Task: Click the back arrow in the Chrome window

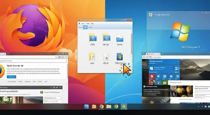Action: coord(144,57)
